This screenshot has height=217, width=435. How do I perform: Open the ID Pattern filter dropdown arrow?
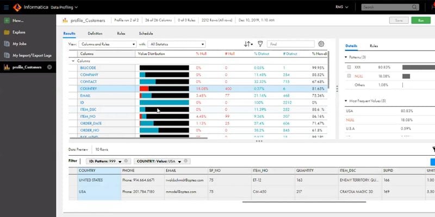(120, 161)
